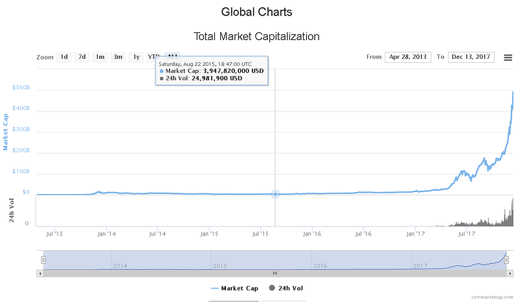This screenshot has height=302, width=518.
Task: Choose the 3m zoom range
Action: point(118,57)
